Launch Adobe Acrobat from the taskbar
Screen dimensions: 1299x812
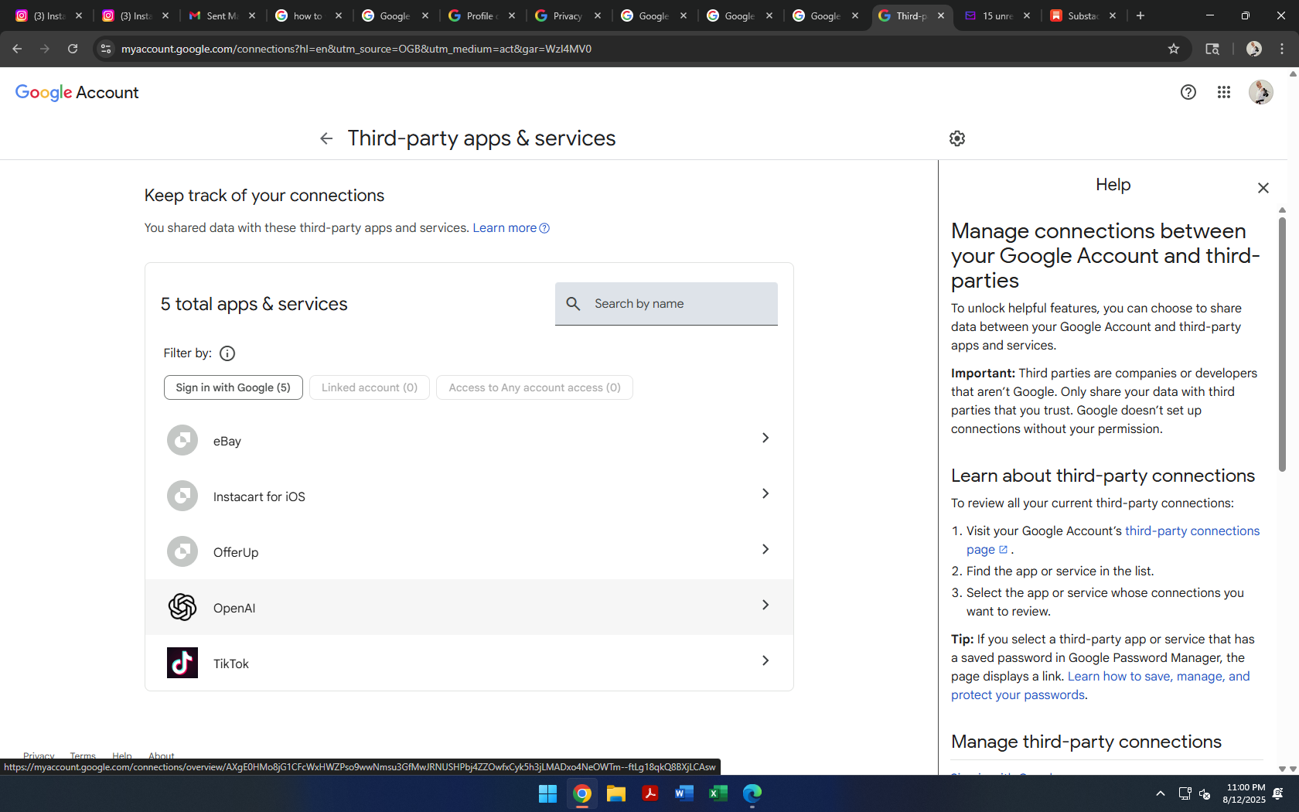(650, 793)
